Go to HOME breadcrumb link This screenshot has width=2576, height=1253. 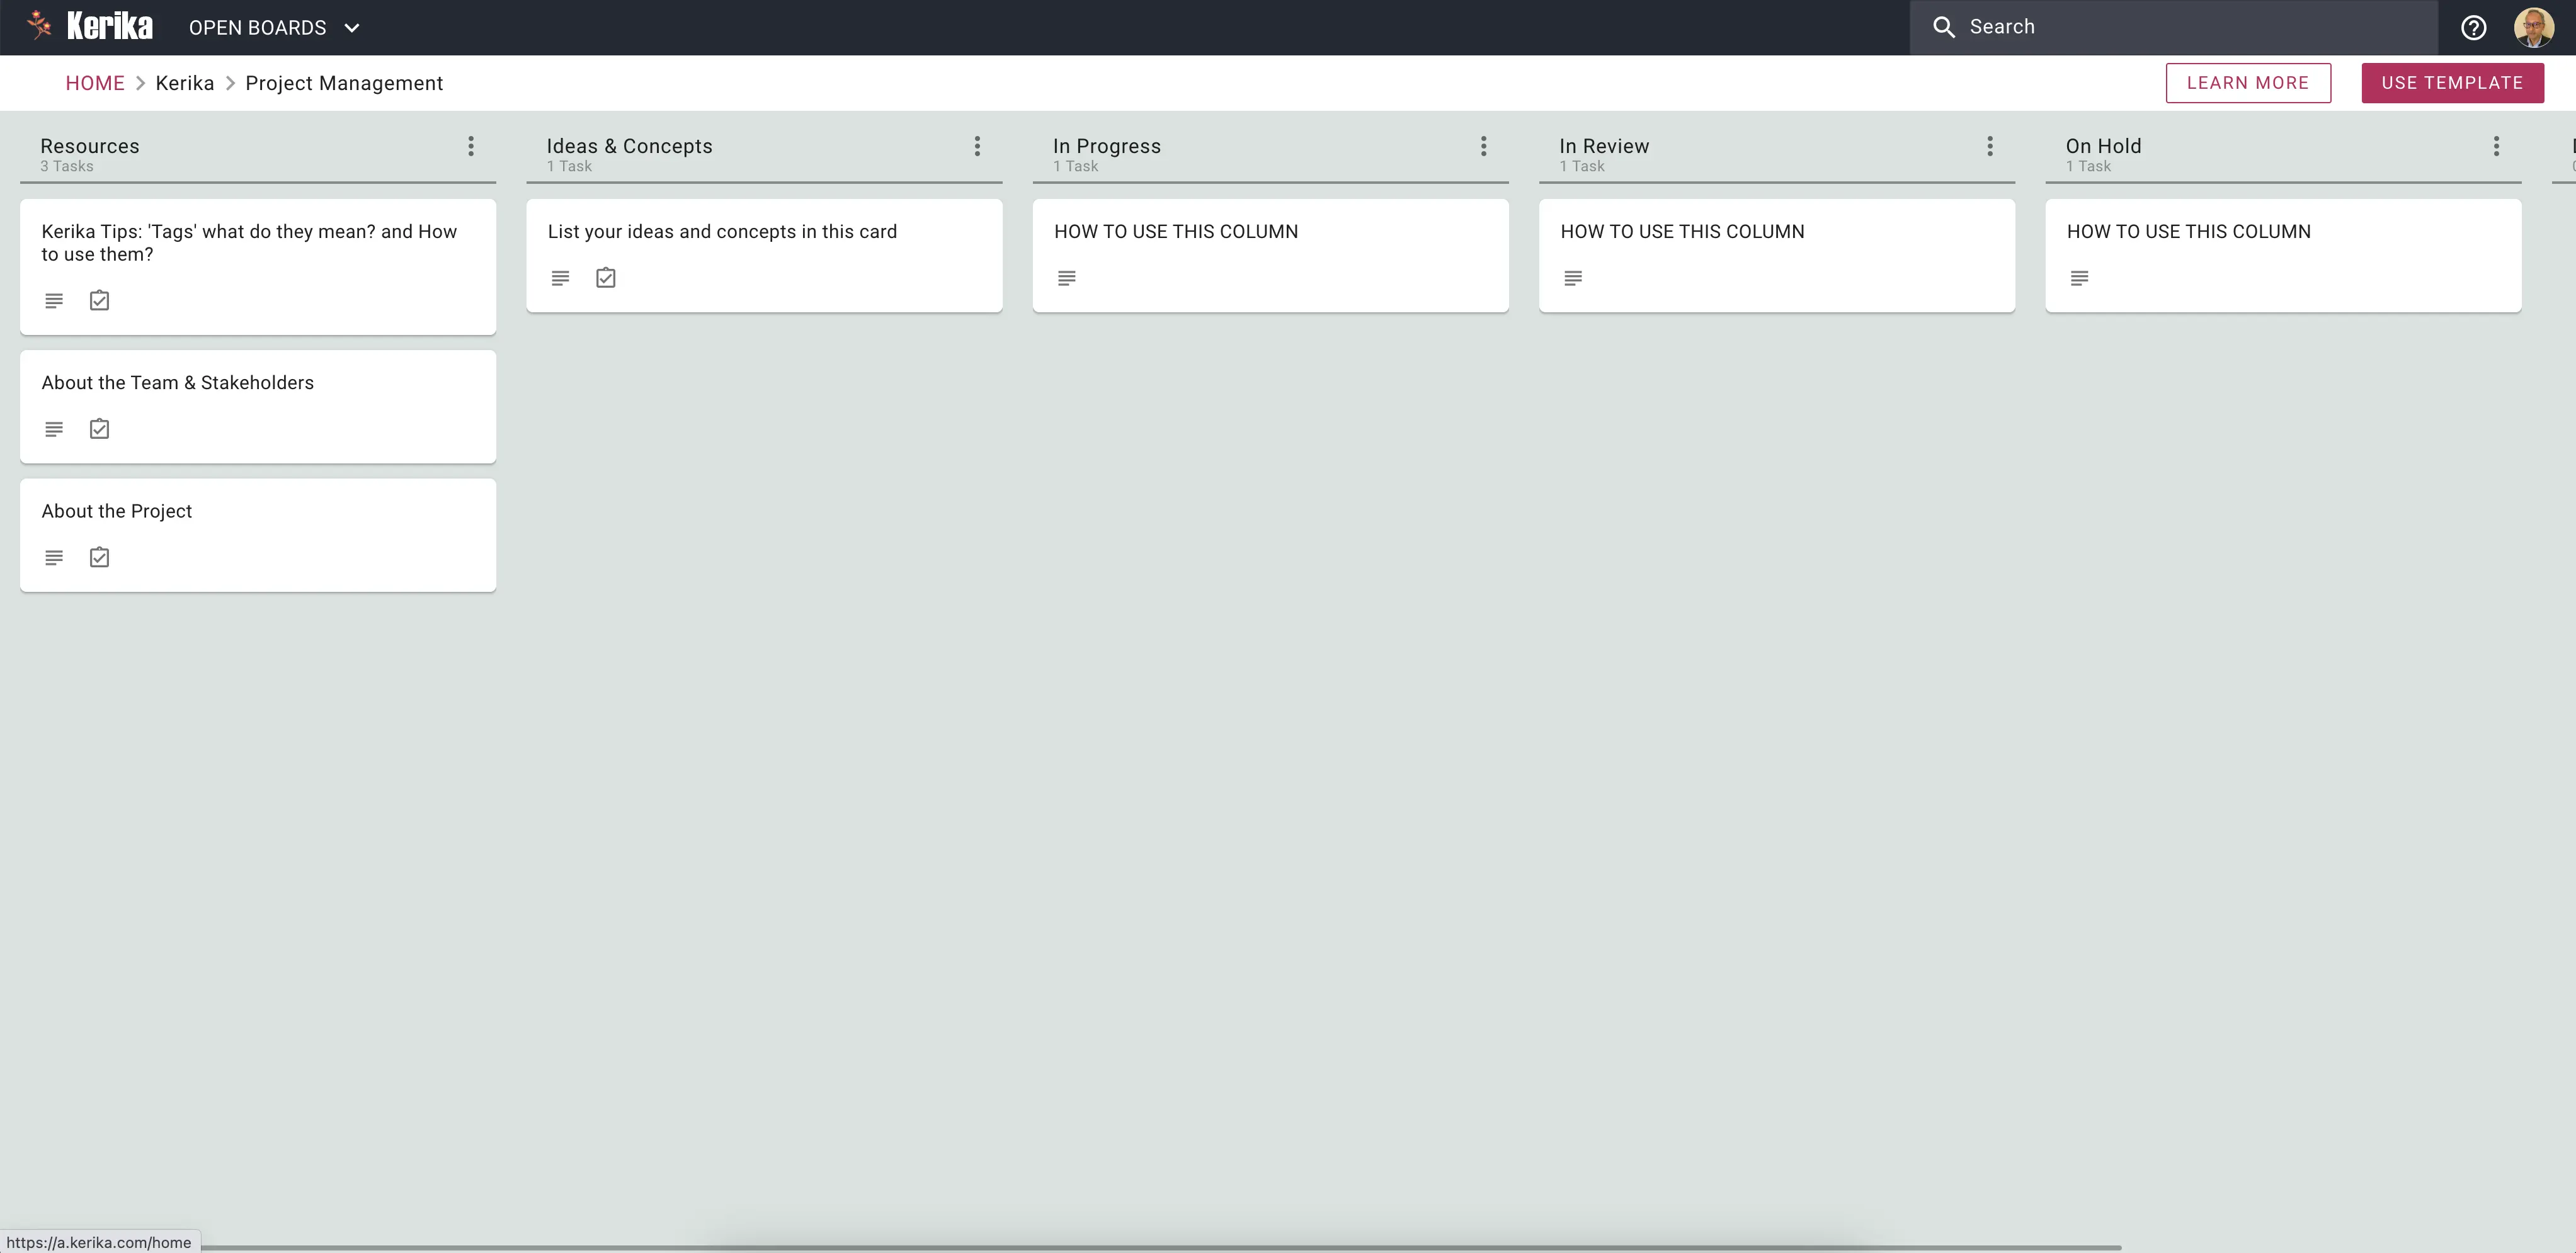tap(95, 83)
